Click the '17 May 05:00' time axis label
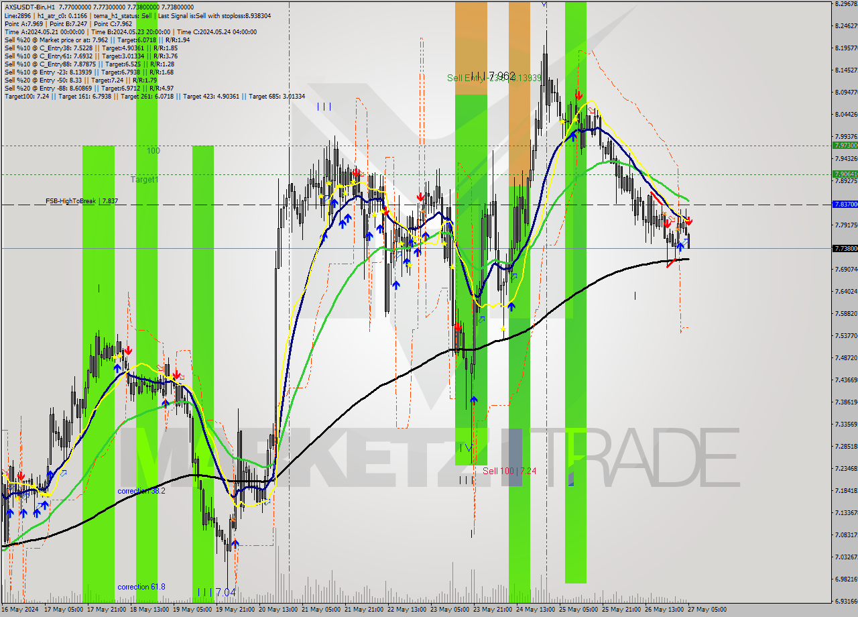 (x=63, y=610)
